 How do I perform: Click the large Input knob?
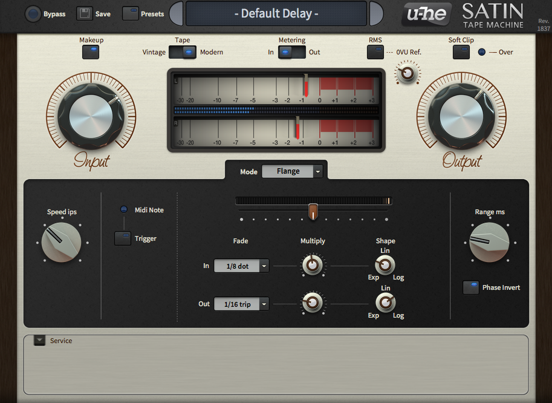pyautogui.click(x=91, y=116)
